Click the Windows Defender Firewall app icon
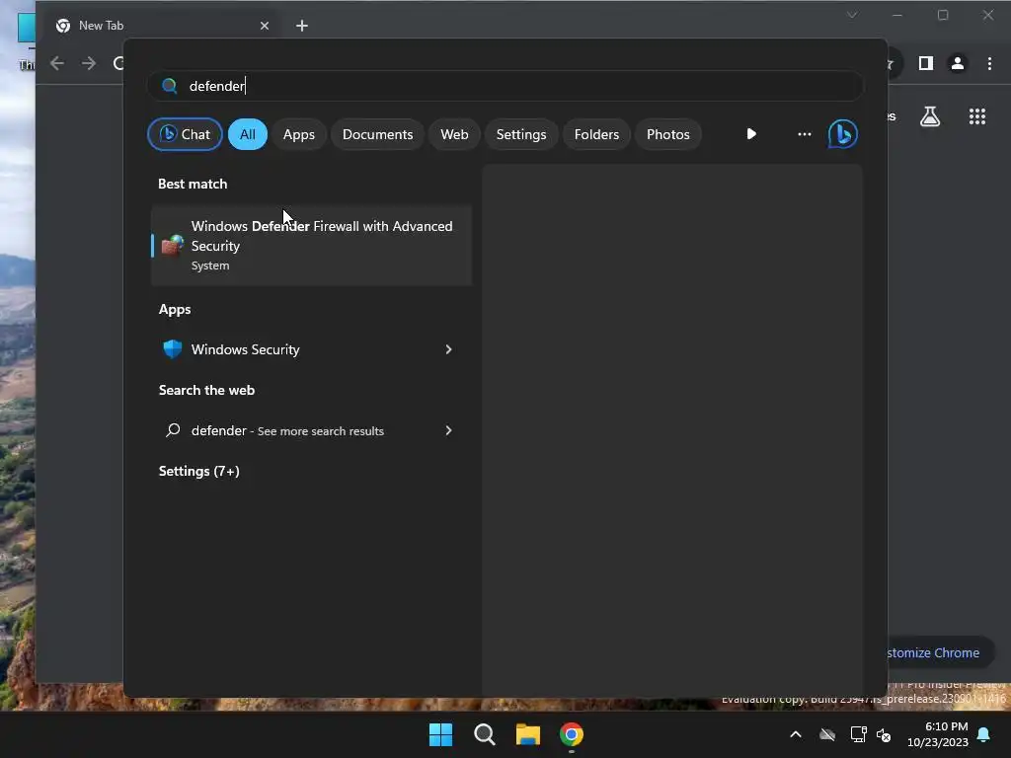 click(x=172, y=245)
